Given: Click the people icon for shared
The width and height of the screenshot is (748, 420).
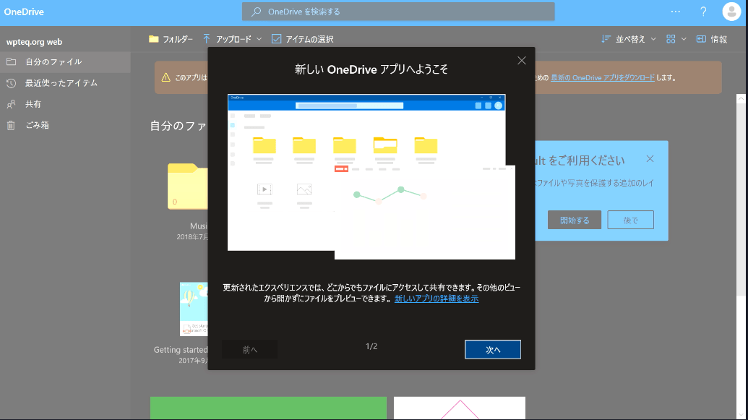Looking at the screenshot, I should [11, 104].
